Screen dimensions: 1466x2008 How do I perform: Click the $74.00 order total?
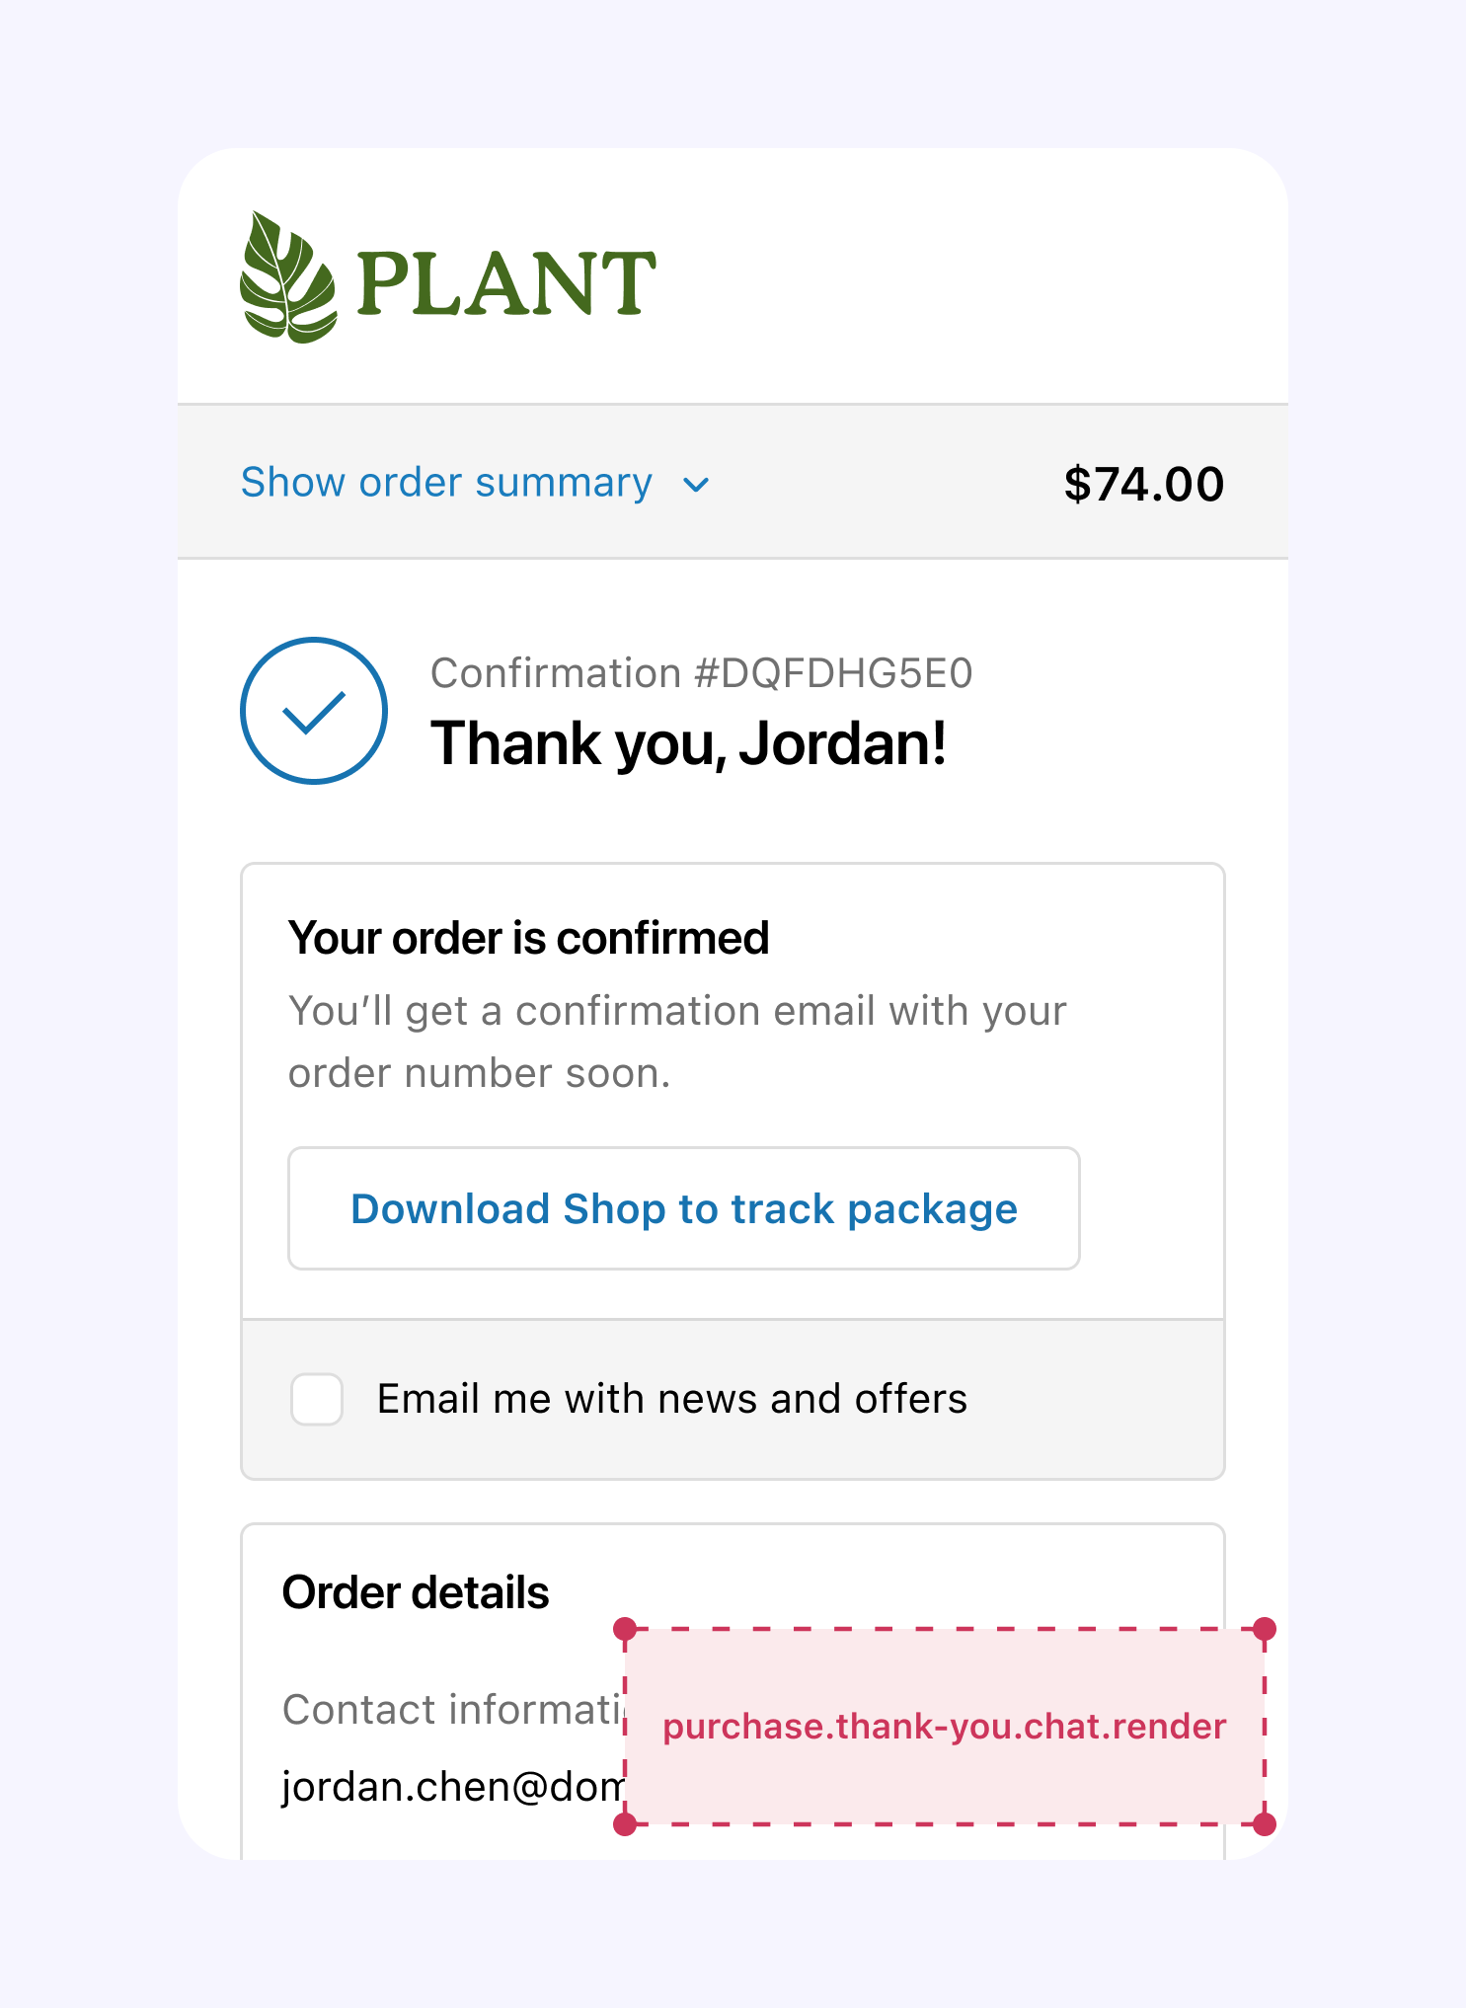click(x=1143, y=485)
